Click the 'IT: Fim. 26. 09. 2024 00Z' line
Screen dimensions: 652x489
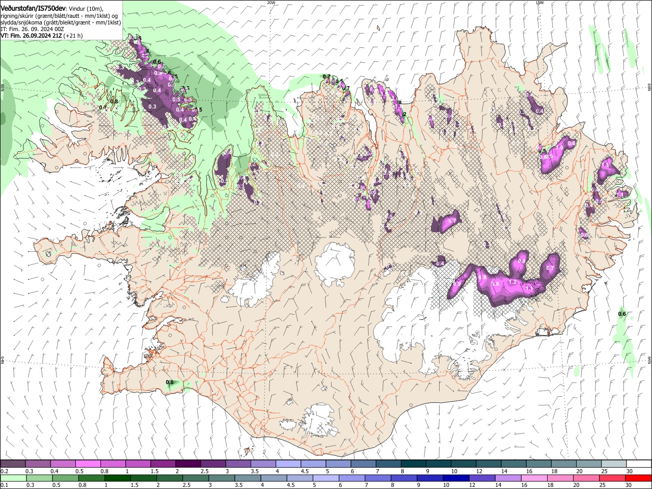[x=32, y=29]
